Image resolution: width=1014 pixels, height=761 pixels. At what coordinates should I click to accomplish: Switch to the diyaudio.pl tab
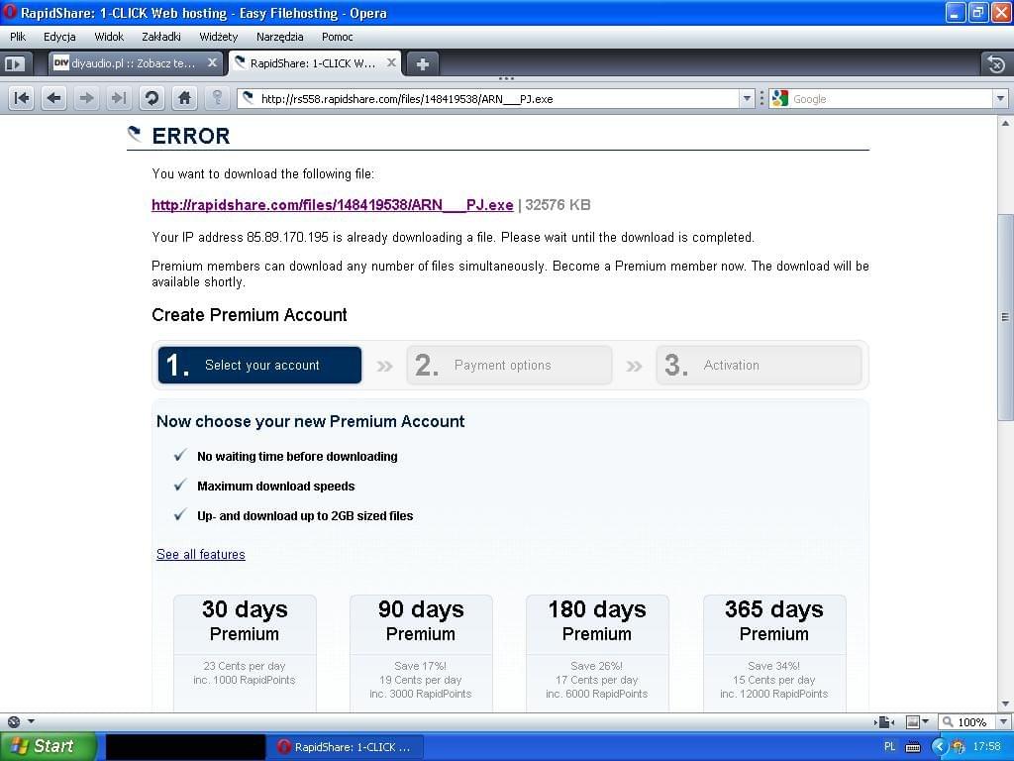[x=136, y=63]
